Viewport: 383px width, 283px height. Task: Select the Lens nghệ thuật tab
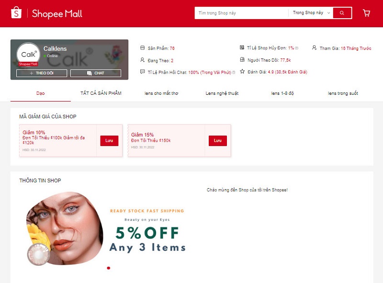click(222, 93)
